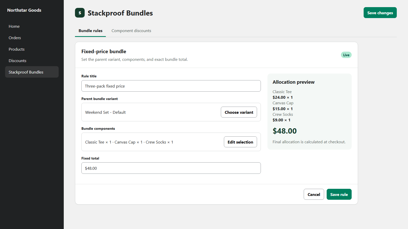Click the $9.00 × 1 allocation value

(282, 120)
